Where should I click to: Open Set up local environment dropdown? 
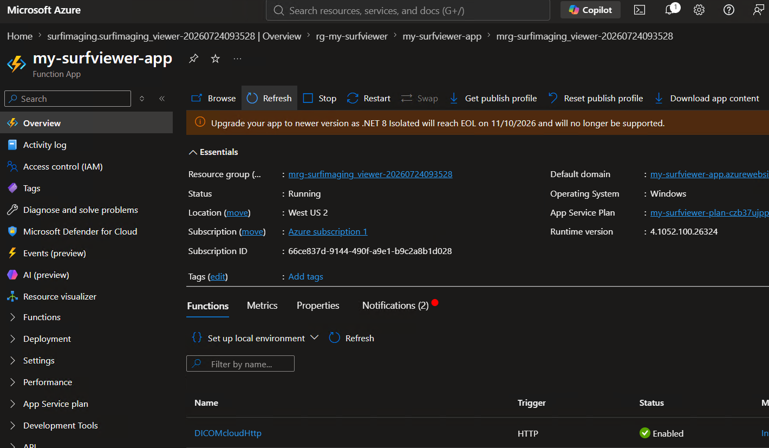(256, 338)
